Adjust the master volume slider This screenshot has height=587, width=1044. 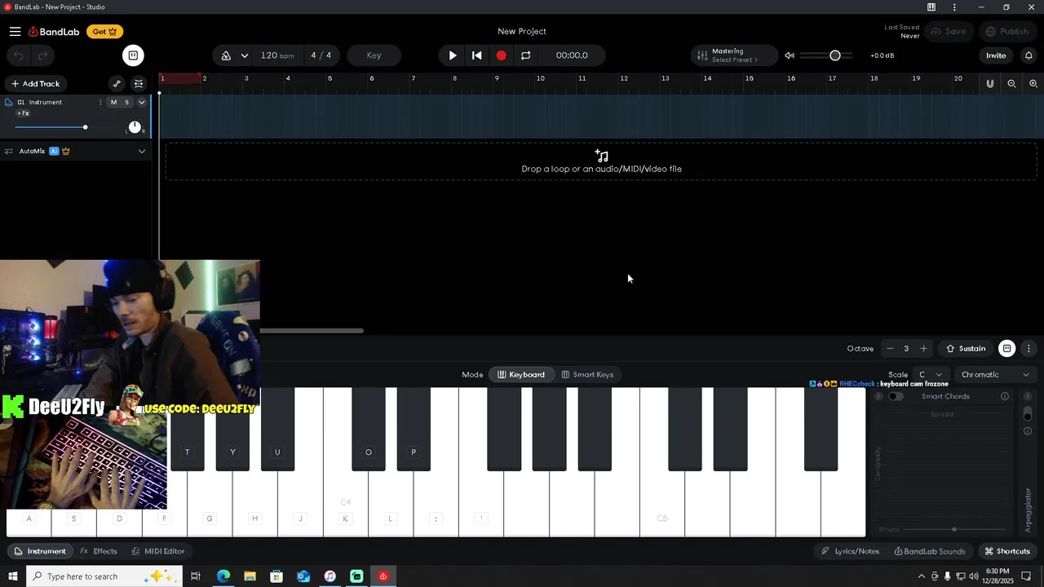coord(826,55)
